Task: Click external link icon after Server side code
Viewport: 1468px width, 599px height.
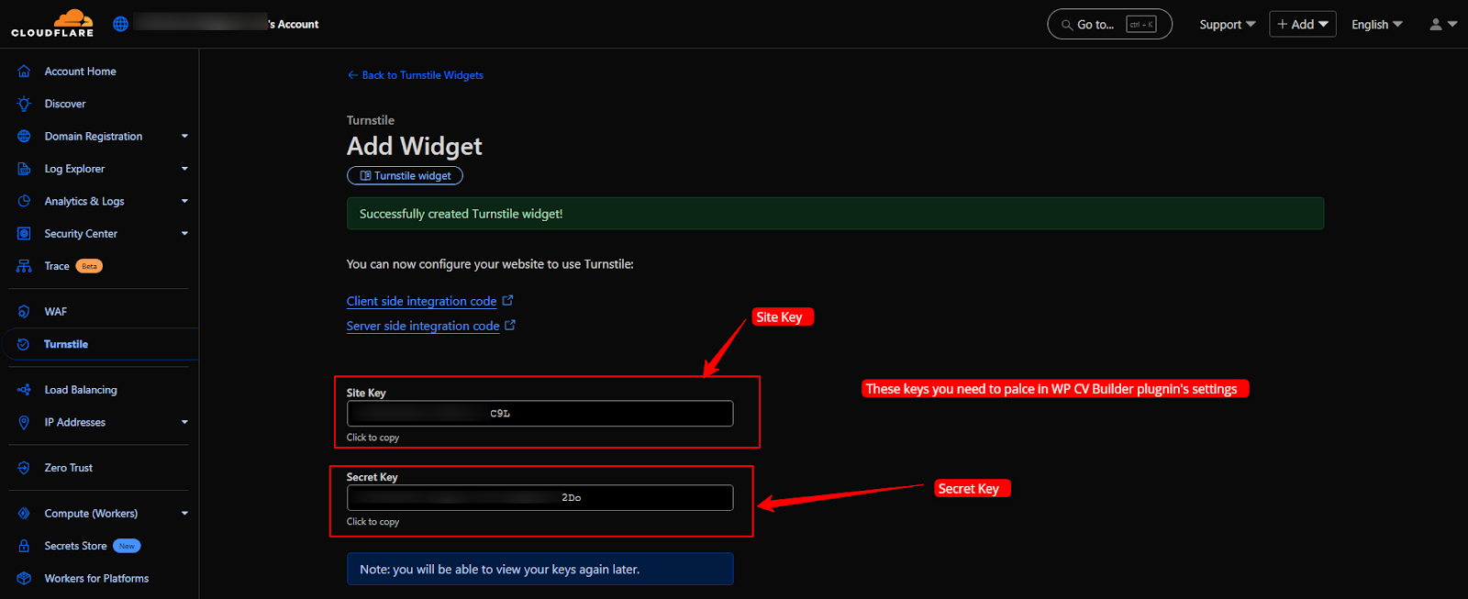Action: (x=511, y=325)
